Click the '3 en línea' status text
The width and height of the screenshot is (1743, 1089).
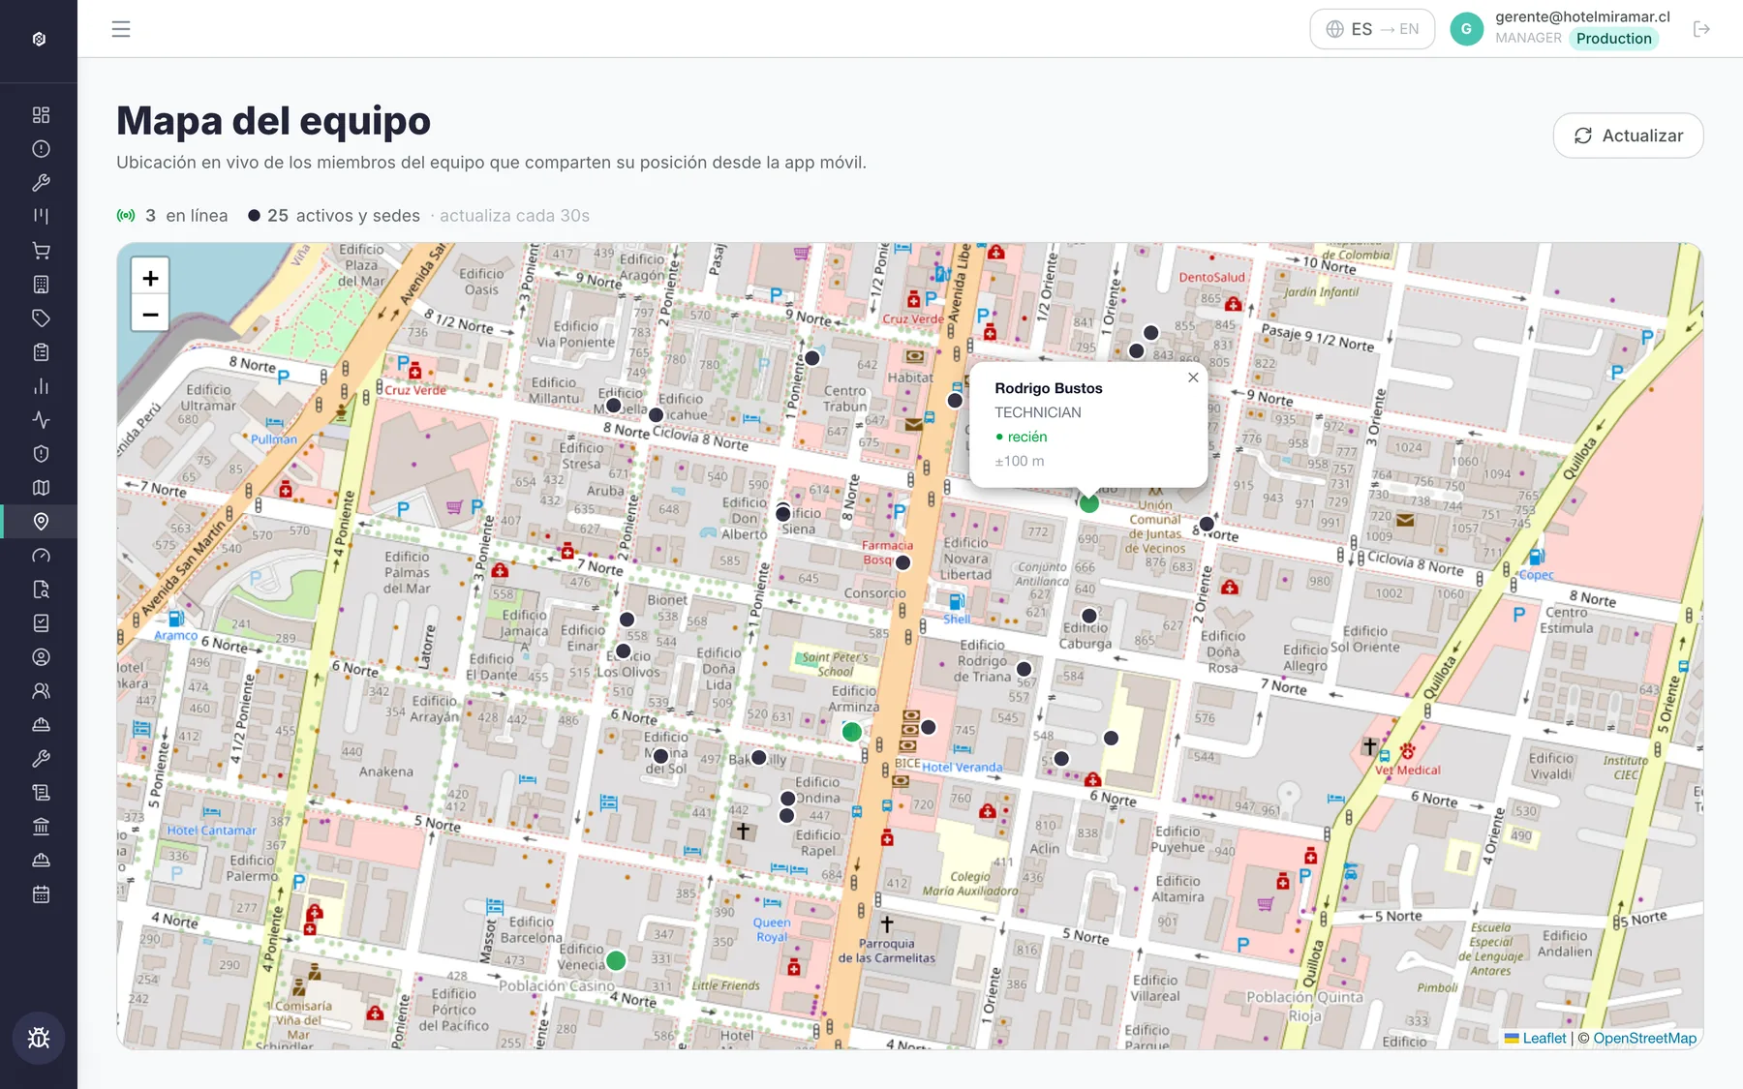coord(187,216)
